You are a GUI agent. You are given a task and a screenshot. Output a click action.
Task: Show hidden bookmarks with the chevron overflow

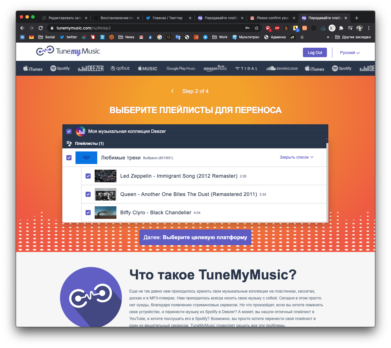coord(328,37)
